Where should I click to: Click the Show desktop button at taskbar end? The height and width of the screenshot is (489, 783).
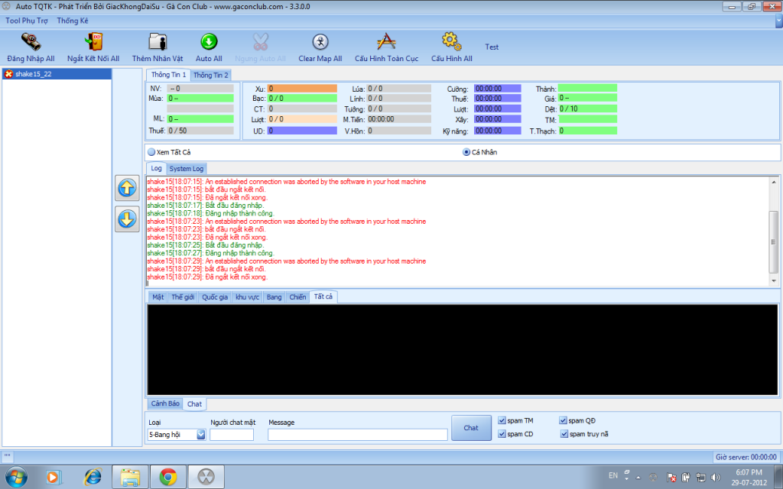[779, 478]
